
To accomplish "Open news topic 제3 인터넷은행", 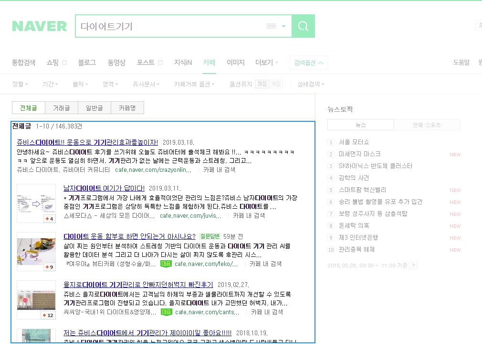I will (x=358, y=238).
